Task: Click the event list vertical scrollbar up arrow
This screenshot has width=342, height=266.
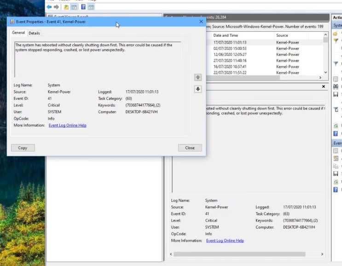Action: pyautogui.click(x=325, y=35)
